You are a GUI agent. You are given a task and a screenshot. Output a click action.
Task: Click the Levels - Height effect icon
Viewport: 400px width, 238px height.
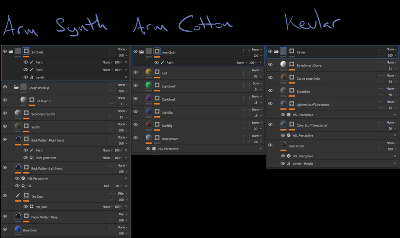pyautogui.click(x=289, y=163)
